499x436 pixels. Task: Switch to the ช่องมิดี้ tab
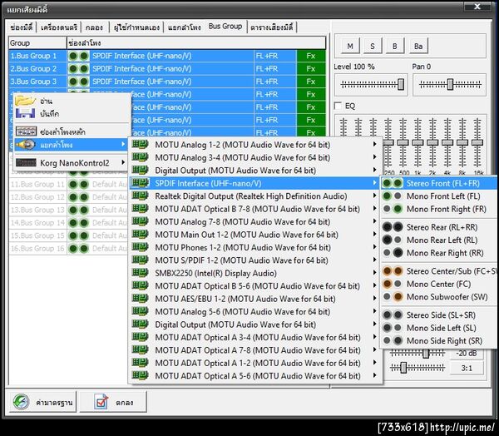pos(21,27)
